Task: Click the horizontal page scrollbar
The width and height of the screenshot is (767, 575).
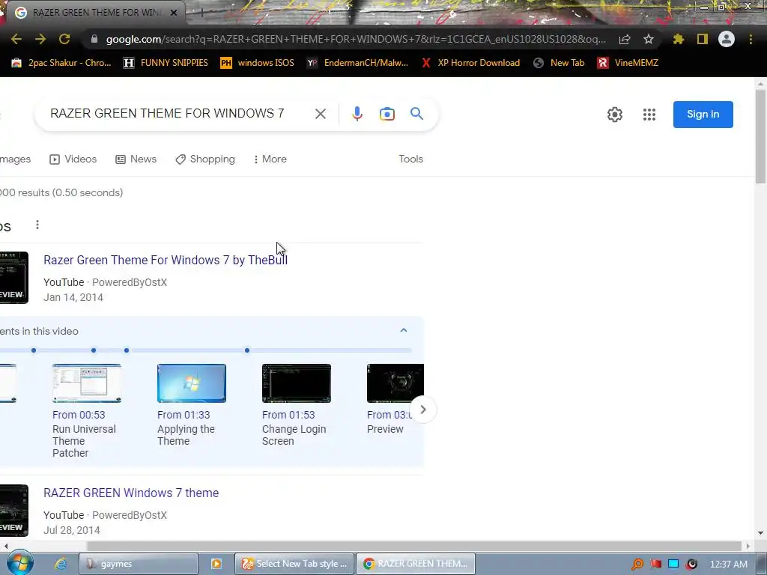Action: [x=413, y=546]
